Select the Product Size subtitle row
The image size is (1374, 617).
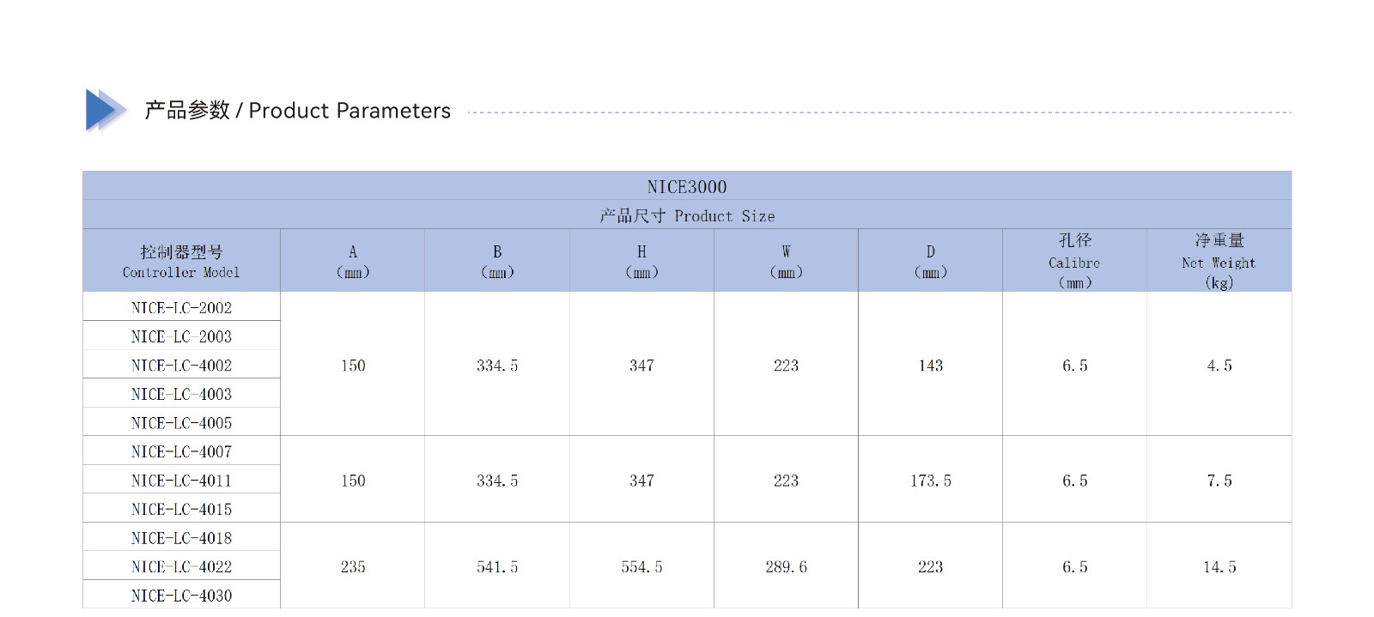click(687, 215)
